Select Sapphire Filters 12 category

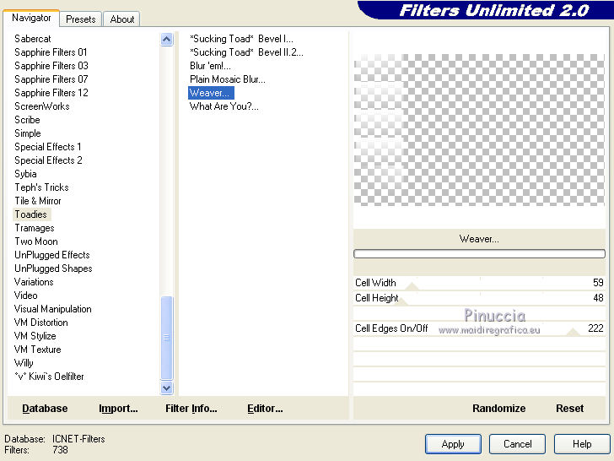[x=51, y=93]
